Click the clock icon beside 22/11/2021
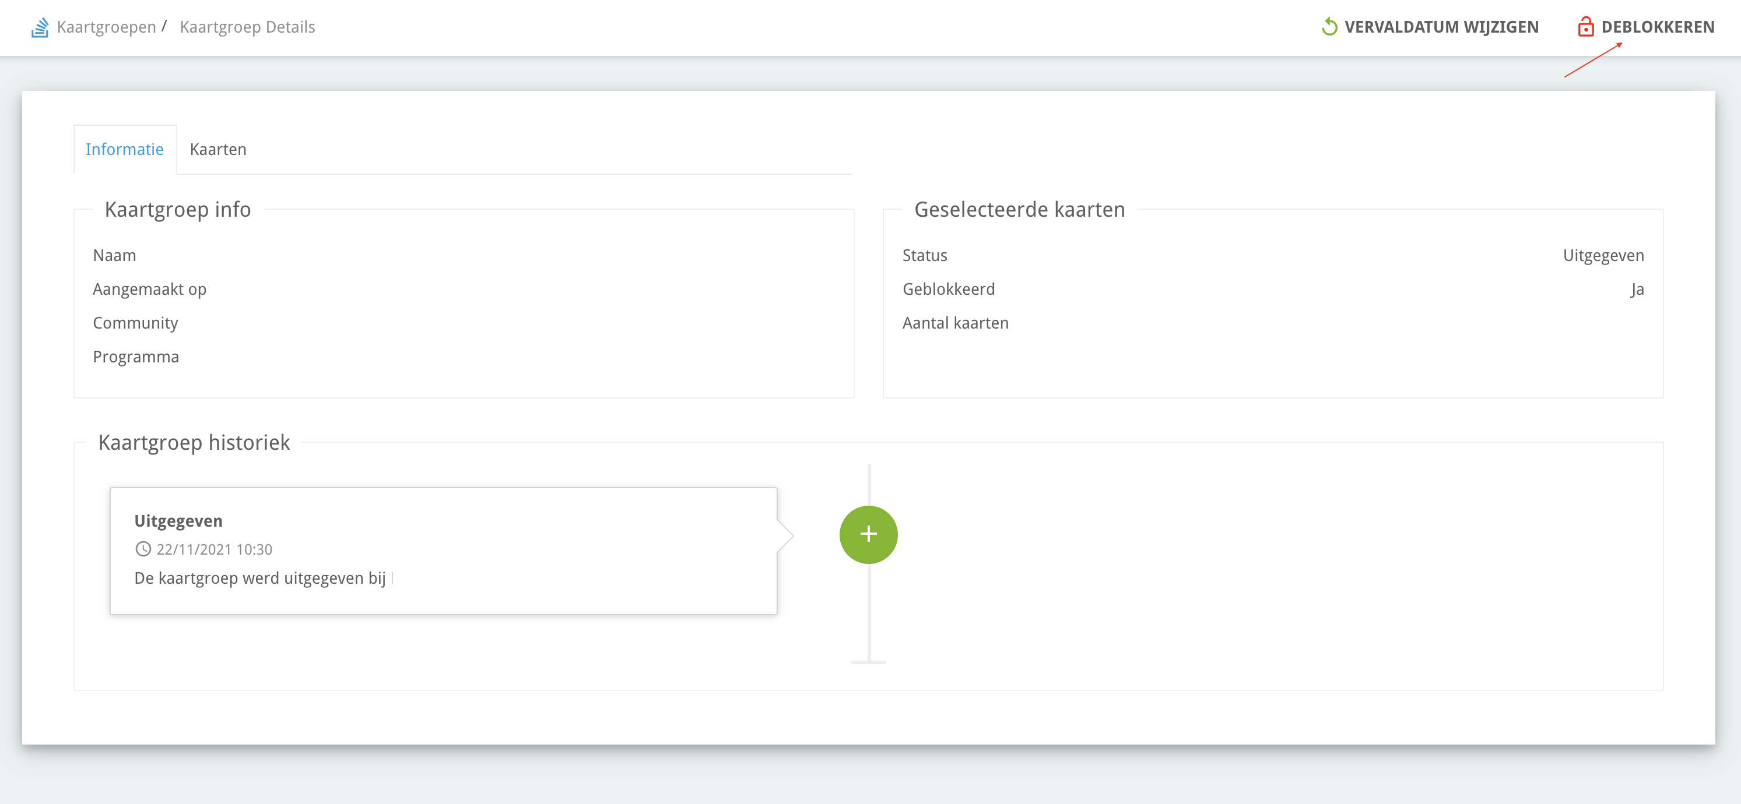 tap(143, 549)
